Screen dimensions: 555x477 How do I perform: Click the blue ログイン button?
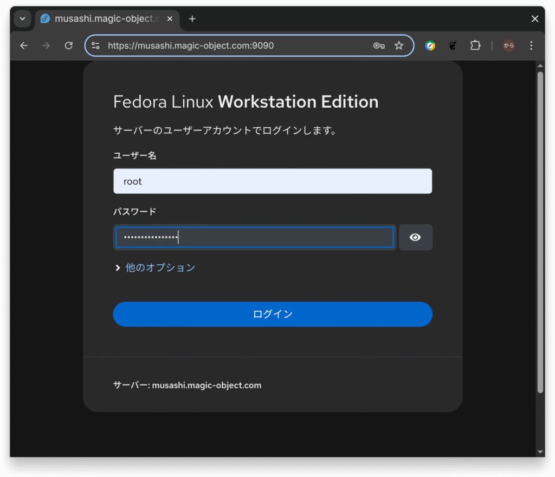tap(273, 314)
